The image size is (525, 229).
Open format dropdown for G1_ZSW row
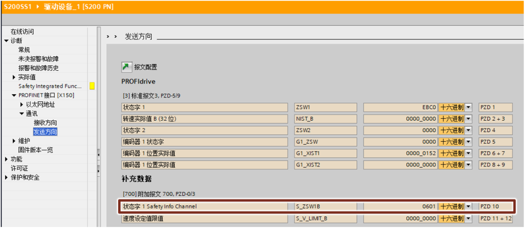[469, 142]
